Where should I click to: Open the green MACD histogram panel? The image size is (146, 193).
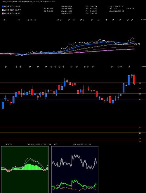coord(25,170)
